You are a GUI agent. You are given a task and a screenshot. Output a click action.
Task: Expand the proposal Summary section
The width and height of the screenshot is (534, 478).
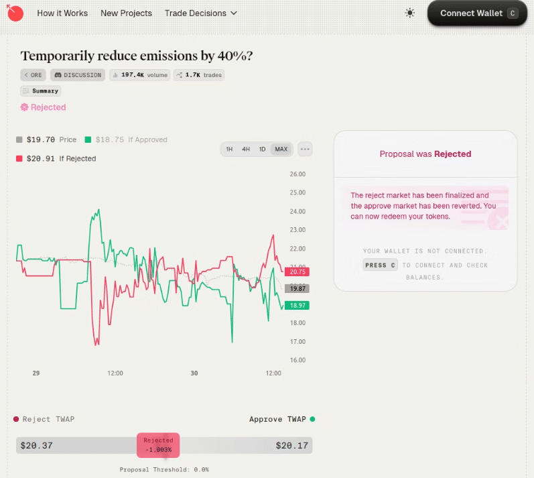click(x=41, y=91)
